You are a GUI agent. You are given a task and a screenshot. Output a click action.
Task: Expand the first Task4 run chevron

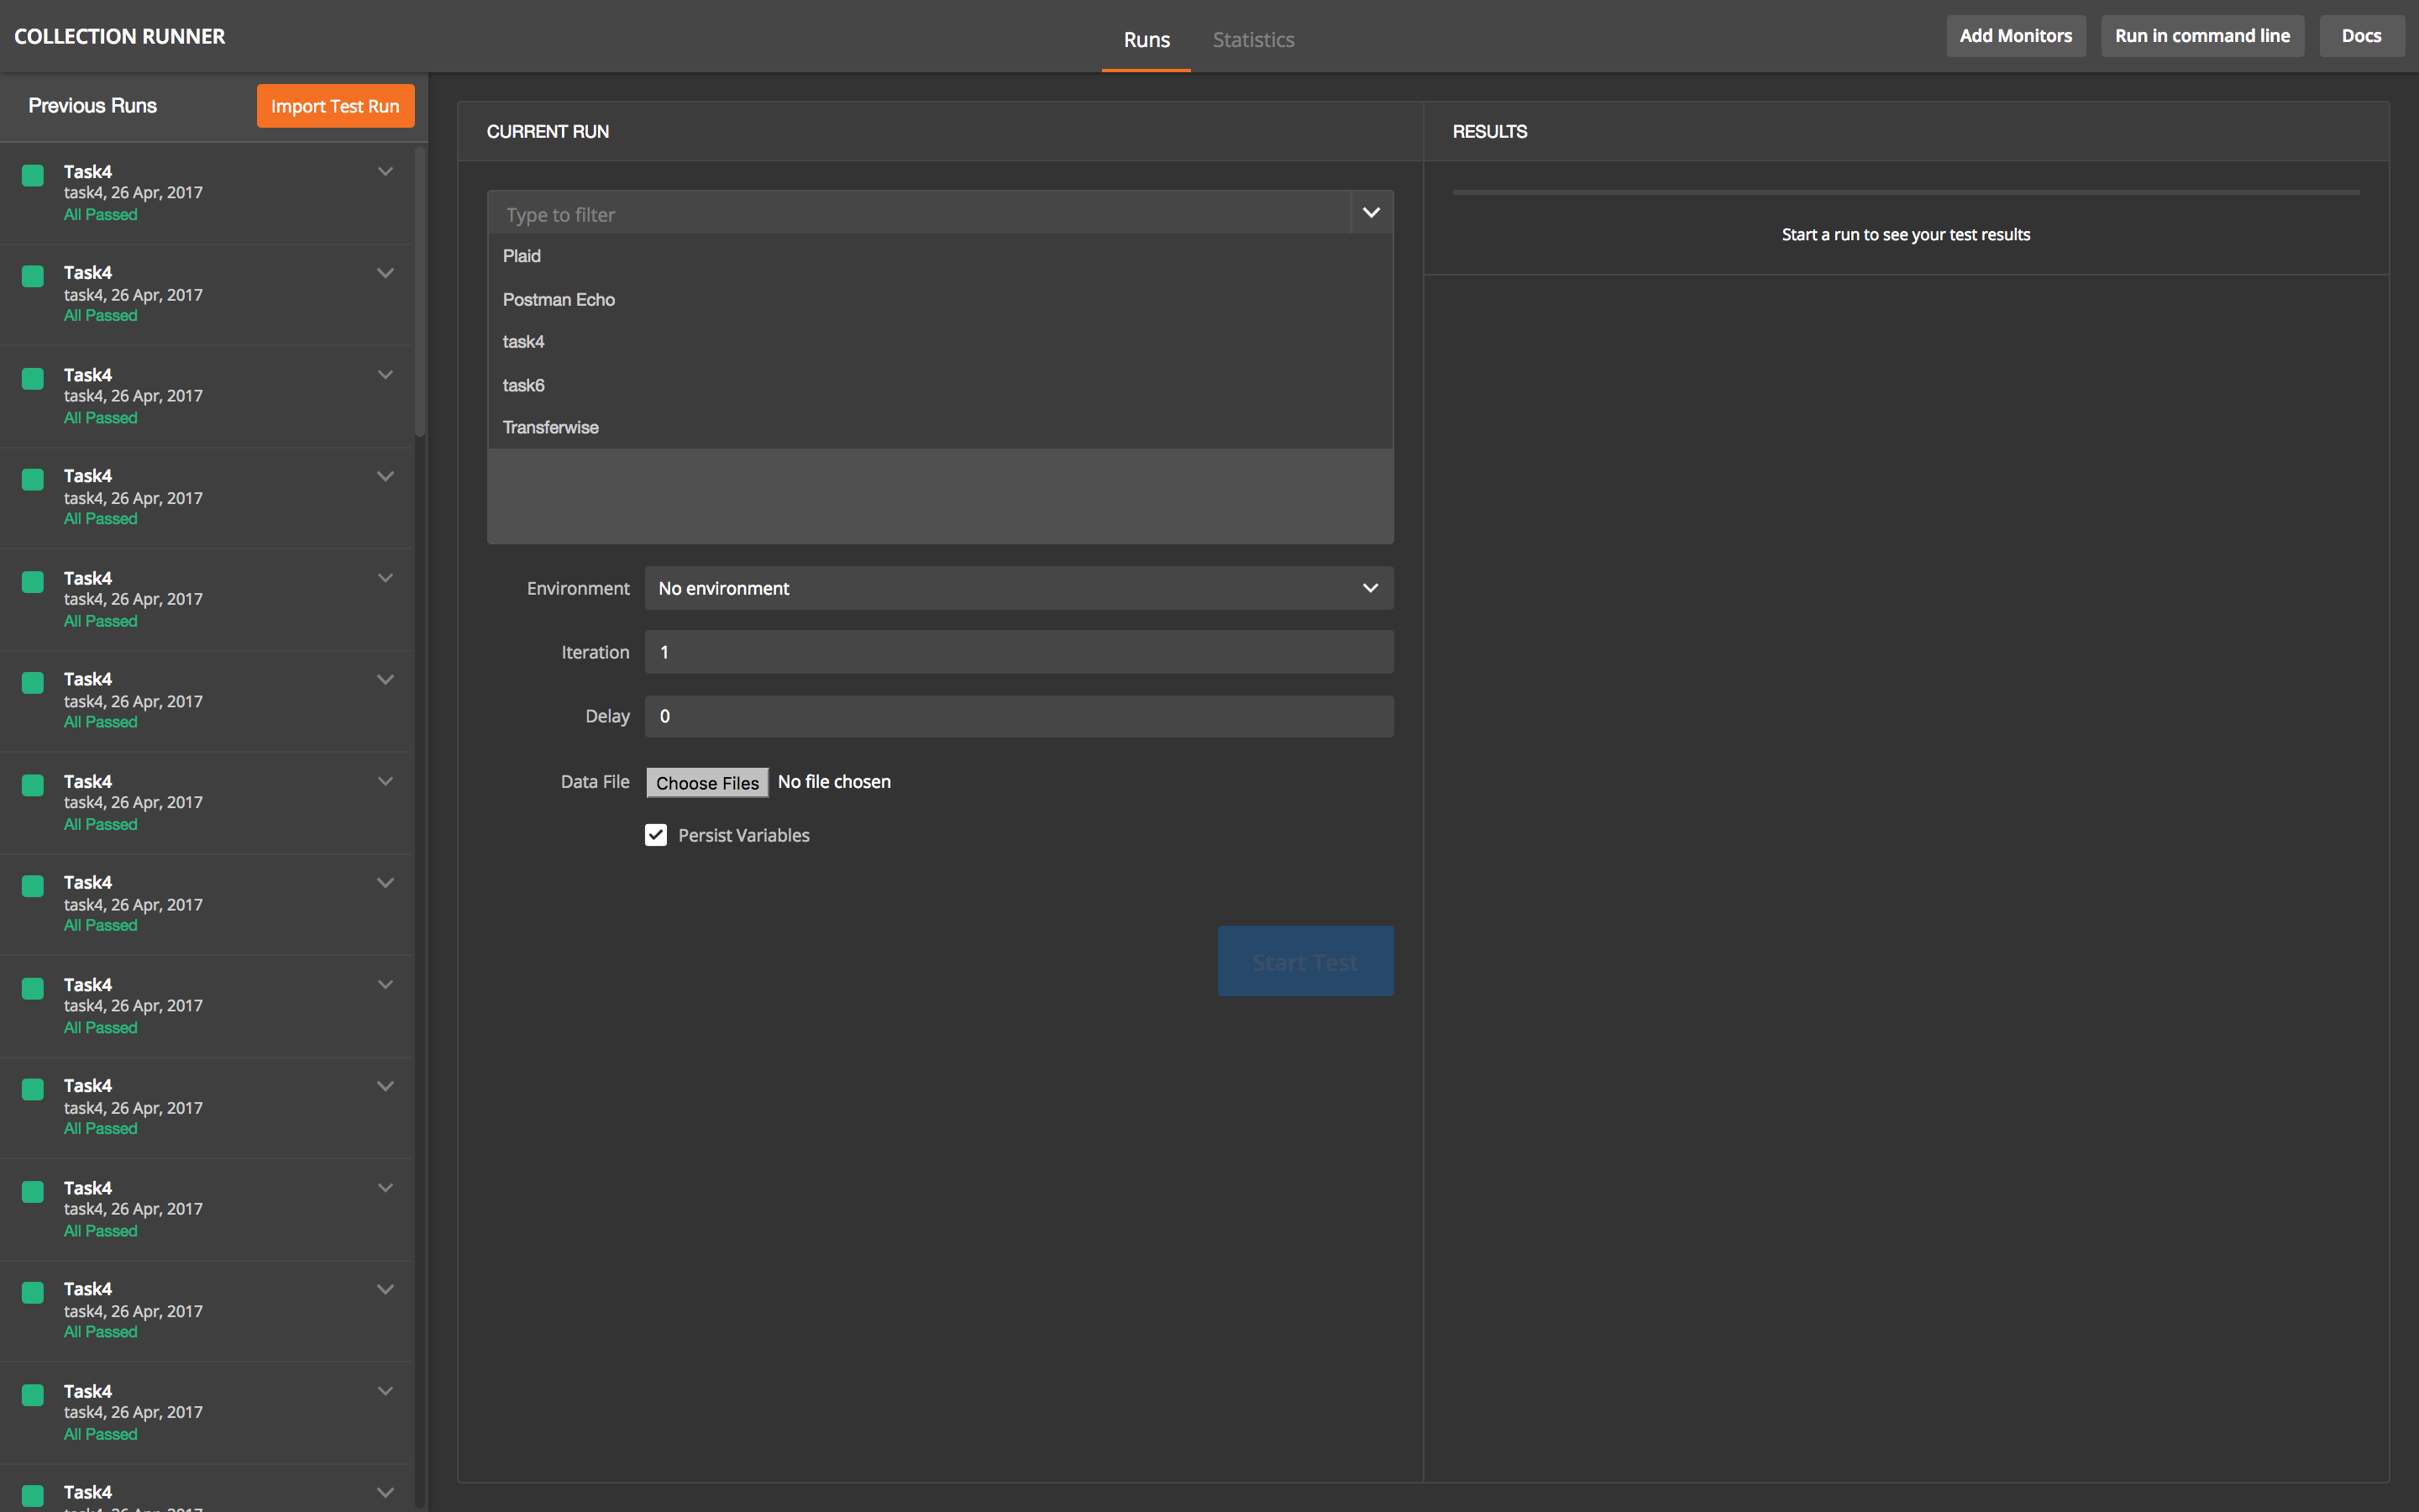click(x=385, y=172)
